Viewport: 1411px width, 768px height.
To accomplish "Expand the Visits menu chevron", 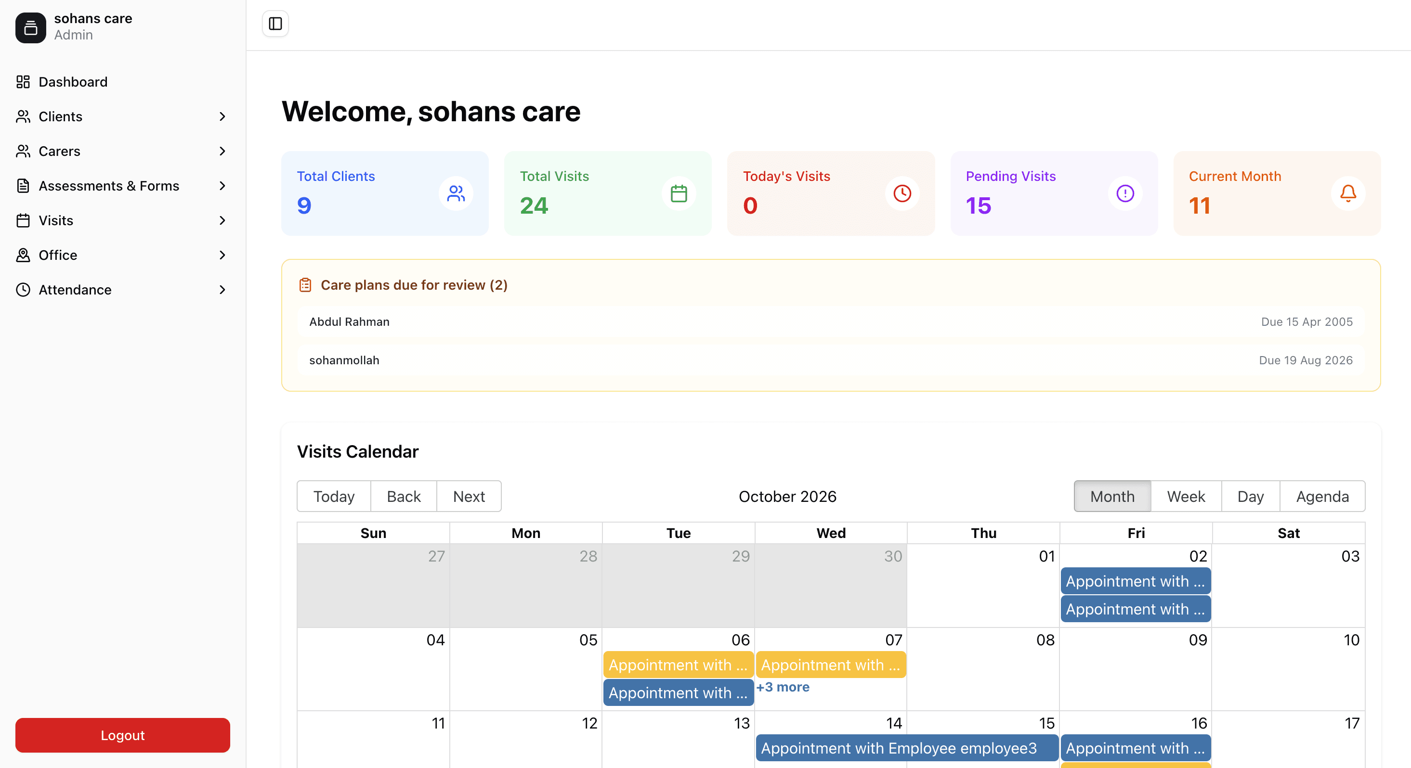I will (222, 220).
